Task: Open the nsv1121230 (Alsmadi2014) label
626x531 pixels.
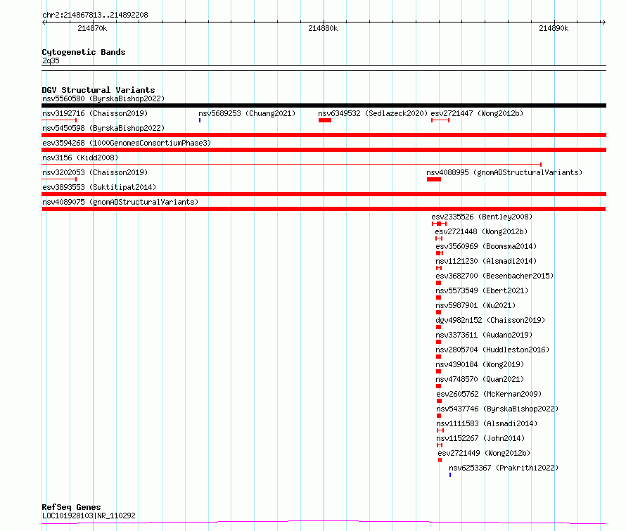Action: tap(486, 261)
